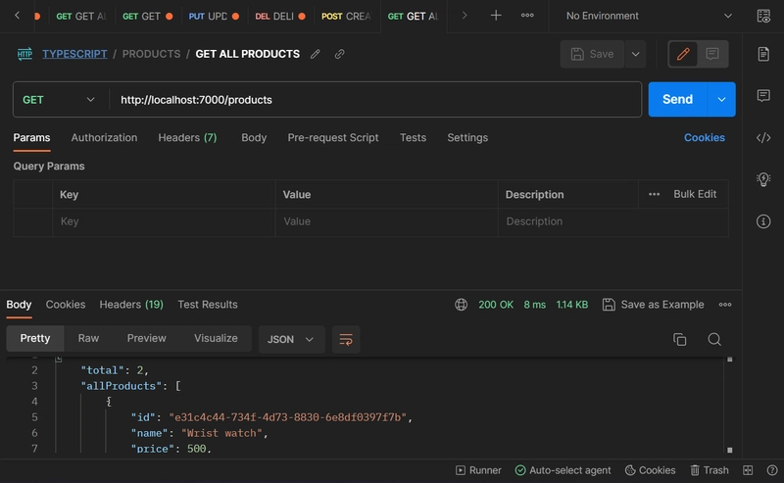The width and height of the screenshot is (784, 483).
Task: Select the Authorization tab
Action: pos(104,137)
